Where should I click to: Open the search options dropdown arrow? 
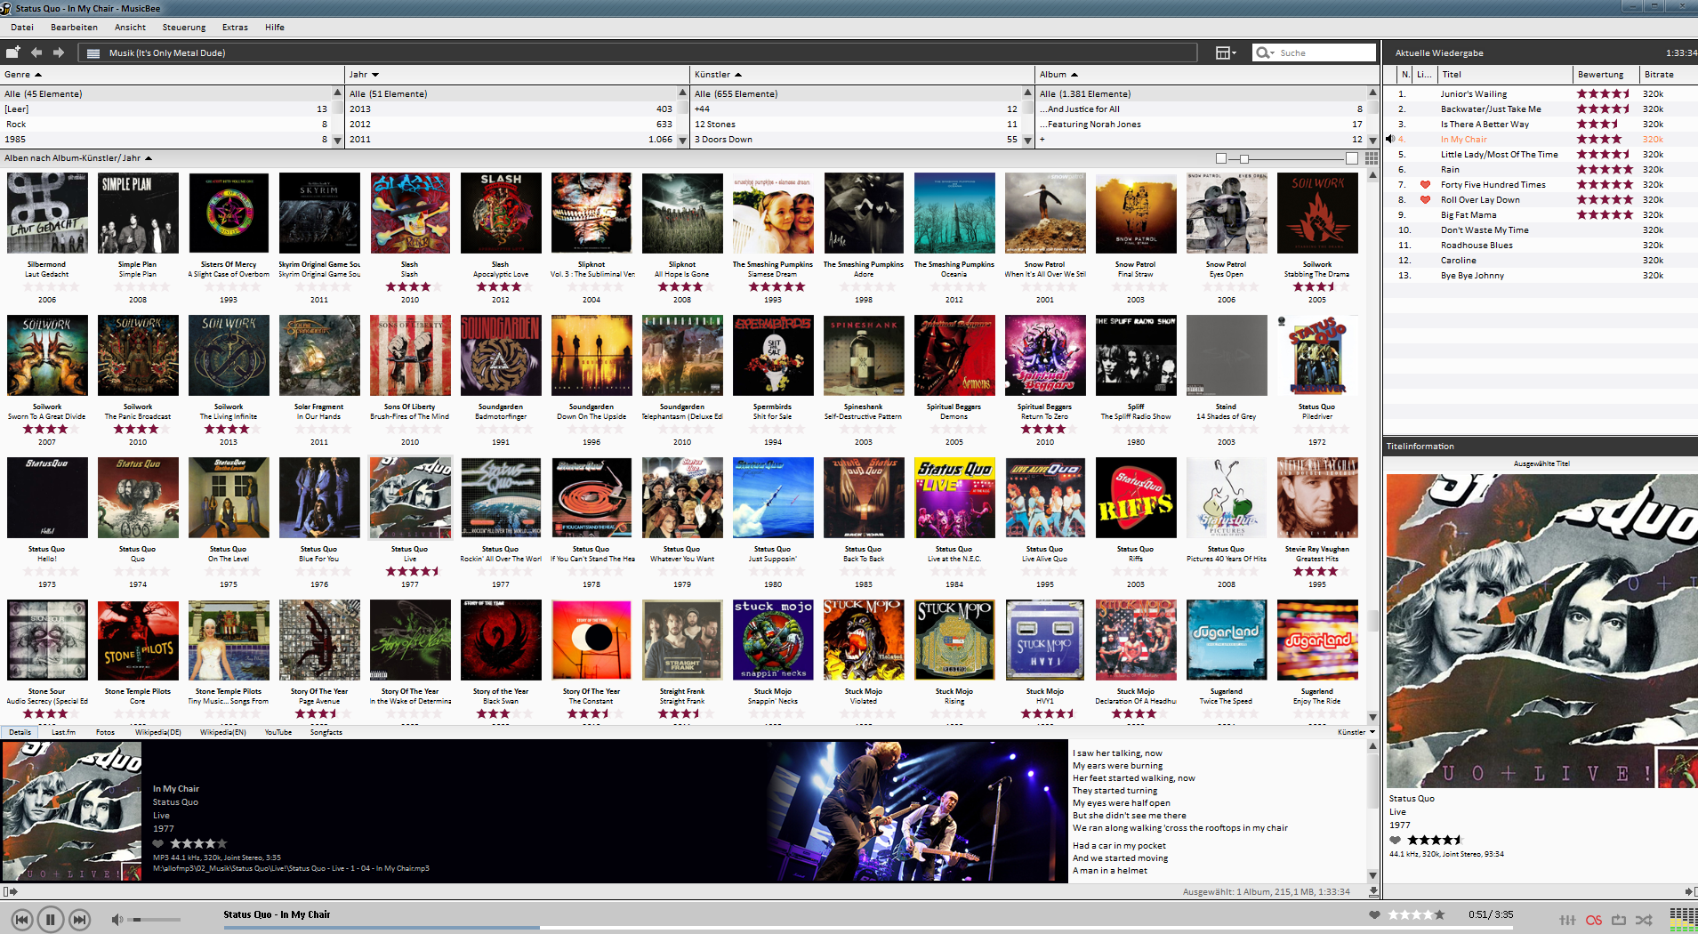coord(1273,53)
